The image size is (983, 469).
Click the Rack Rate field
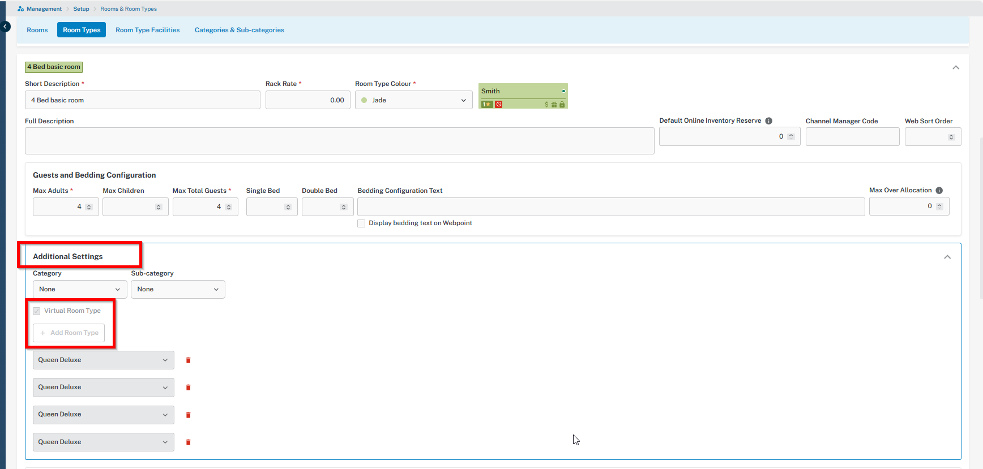(x=308, y=100)
